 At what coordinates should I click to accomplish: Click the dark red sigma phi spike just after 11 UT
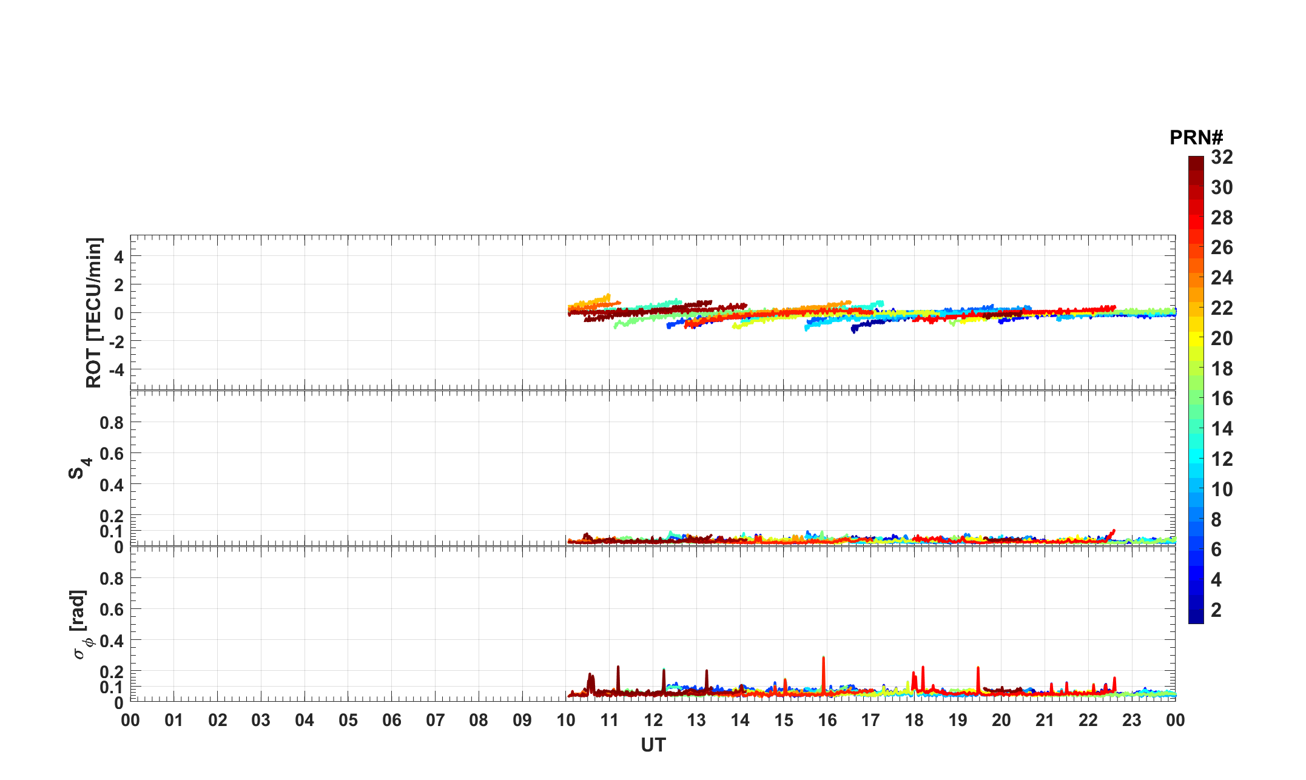click(618, 674)
